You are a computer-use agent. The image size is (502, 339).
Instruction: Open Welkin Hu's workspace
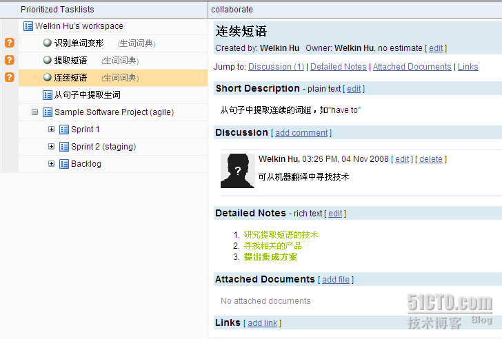click(79, 26)
